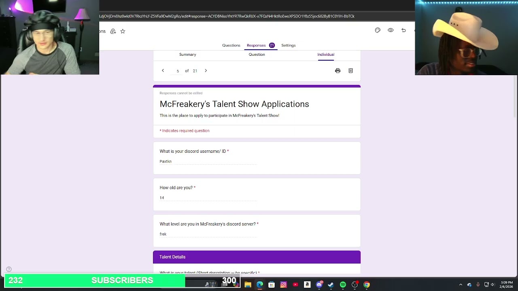The height and width of the screenshot is (291, 518).
Task: Select the Individual responses view
Action: pyautogui.click(x=326, y=55)
